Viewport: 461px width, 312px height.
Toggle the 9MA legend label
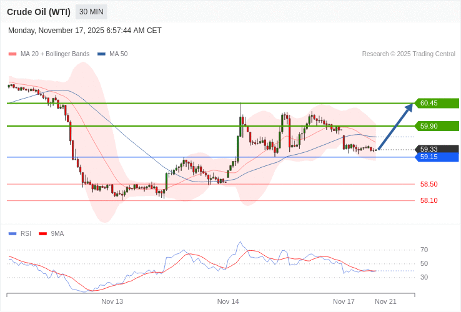[x=57, y=234]
